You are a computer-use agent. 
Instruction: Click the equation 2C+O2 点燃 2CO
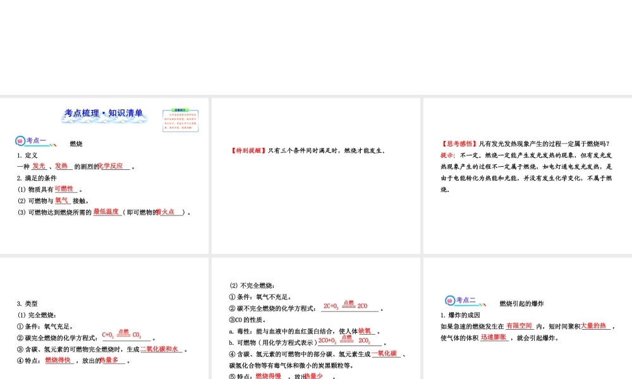coord(346,305)
